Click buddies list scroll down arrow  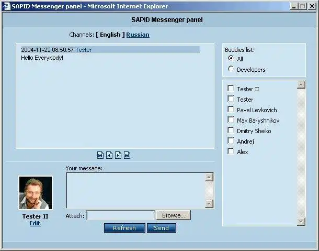[x=301, y=222]
